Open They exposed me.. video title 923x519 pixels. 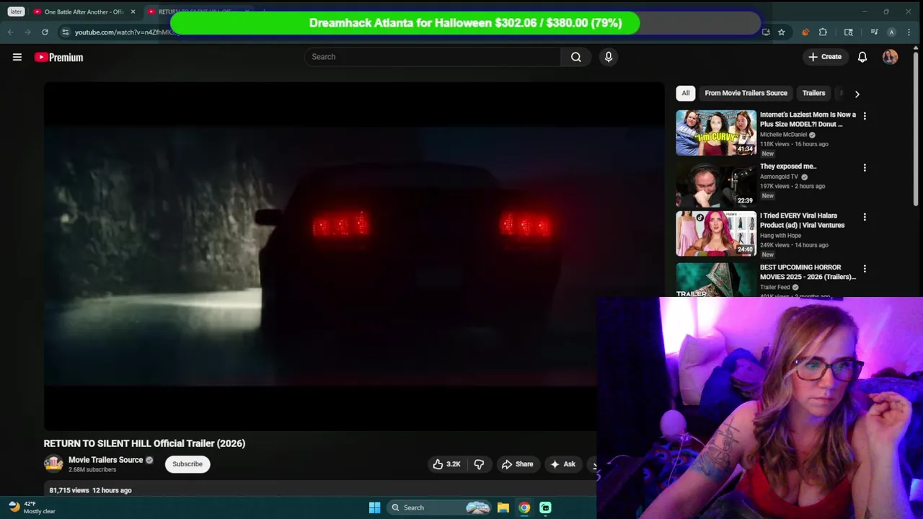click(x=788, y=167)
